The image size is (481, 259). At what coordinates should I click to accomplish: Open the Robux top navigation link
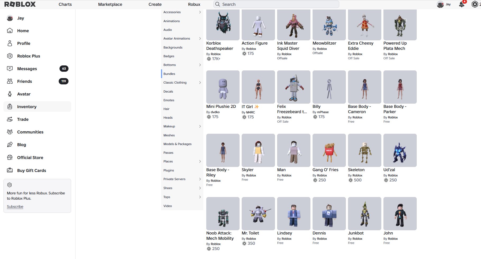tap(194, 4)
